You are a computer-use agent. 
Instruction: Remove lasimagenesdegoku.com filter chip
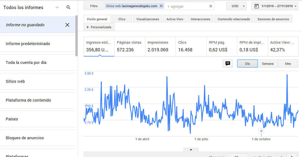[x=161, y=6]
